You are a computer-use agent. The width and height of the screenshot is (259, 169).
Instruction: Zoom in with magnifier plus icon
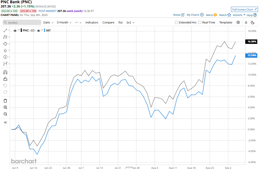[5, 107]
